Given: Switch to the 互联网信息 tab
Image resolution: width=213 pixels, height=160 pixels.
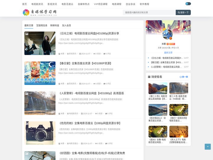Looking at the screenshot, I should click(42, 25).
